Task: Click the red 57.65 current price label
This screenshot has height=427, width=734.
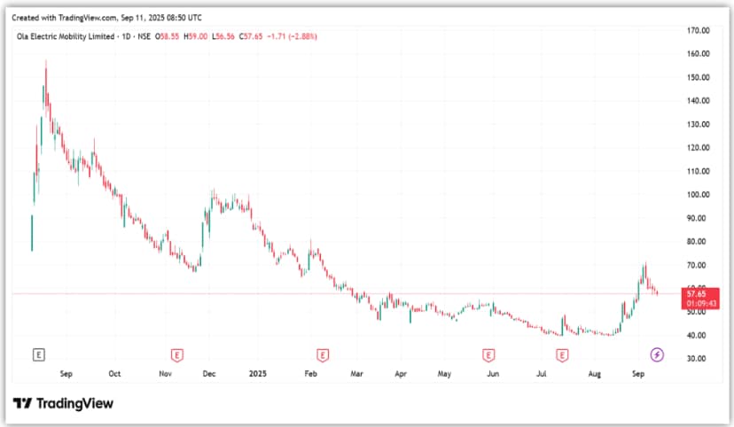Action: tap(696, 293)
